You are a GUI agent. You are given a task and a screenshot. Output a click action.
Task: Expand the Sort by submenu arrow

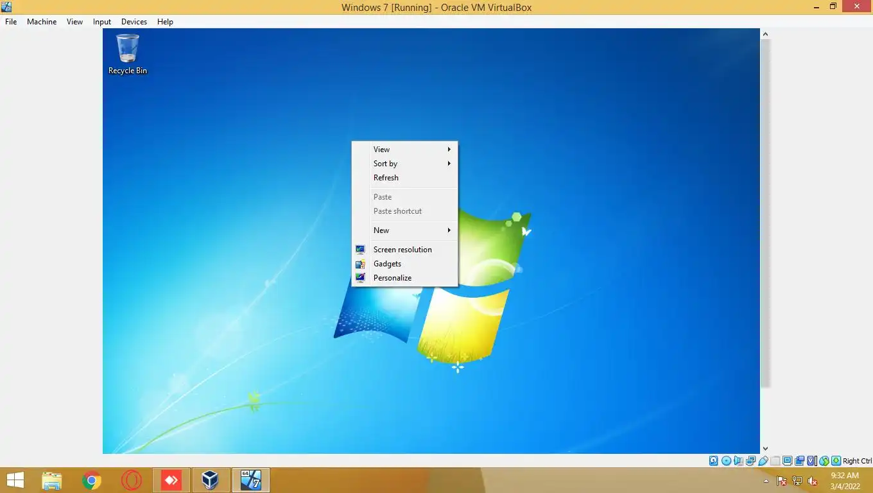449,163
